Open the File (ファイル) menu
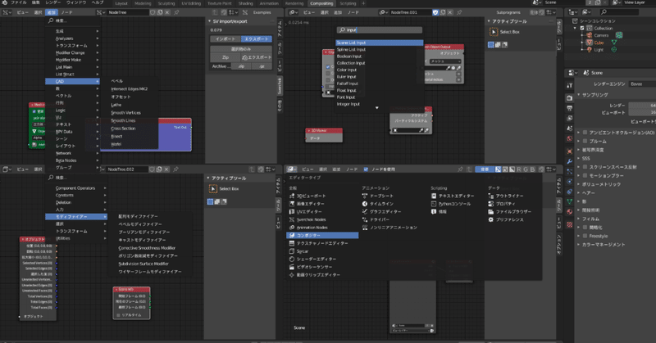 point(18,2)
